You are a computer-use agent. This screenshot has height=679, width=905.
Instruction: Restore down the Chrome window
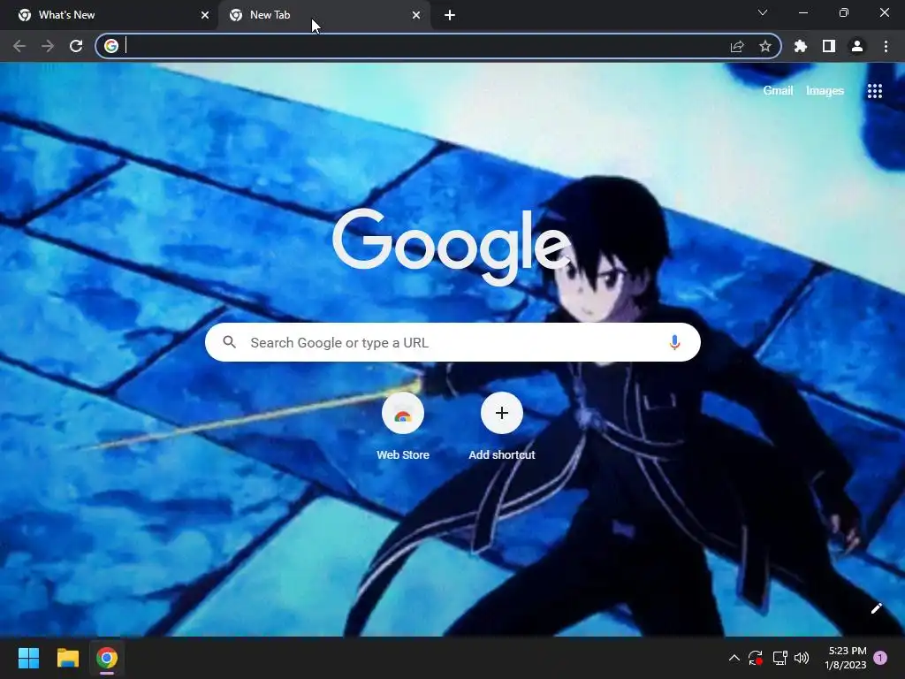(x=844, y=12)
